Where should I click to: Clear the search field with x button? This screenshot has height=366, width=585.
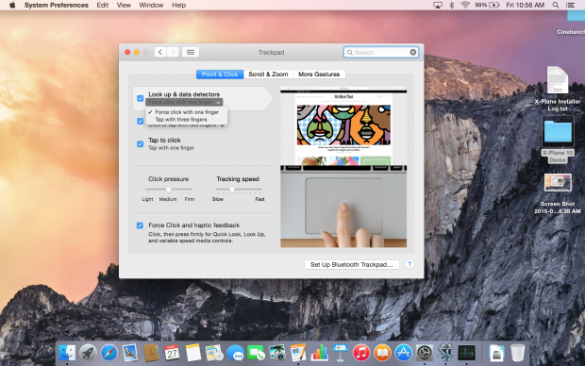(x=413, y=52)
